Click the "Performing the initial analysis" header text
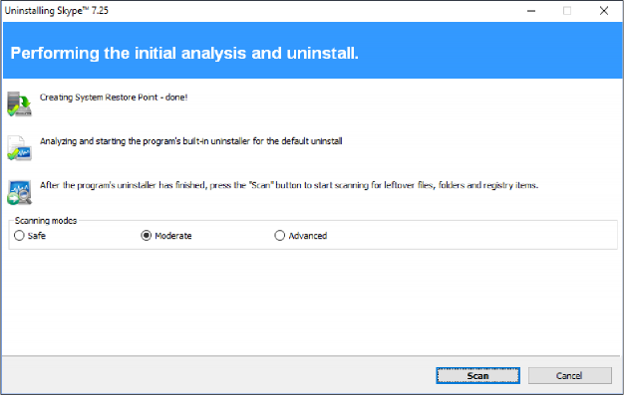The height and width of the screenshot is (395, 624). [x=184, y=53]
